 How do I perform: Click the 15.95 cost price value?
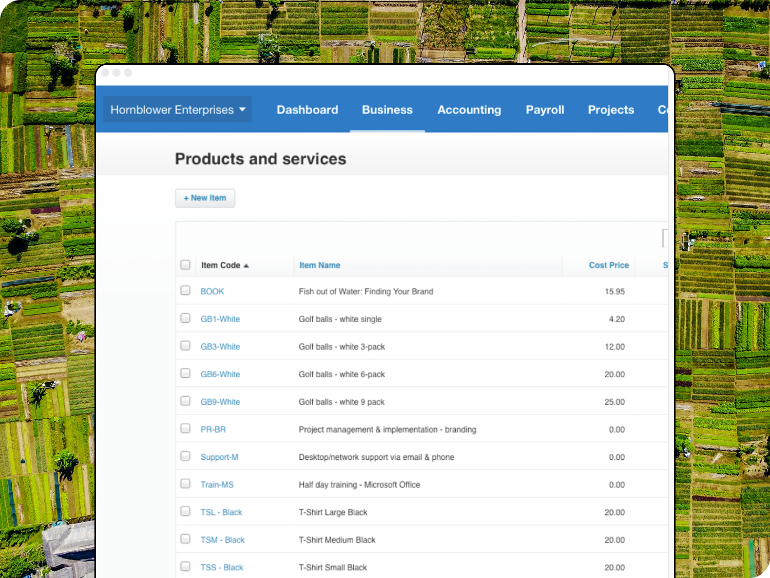pyautogui.click(x=614, y=291)
